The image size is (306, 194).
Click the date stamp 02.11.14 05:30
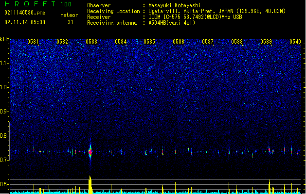(25, 22)
